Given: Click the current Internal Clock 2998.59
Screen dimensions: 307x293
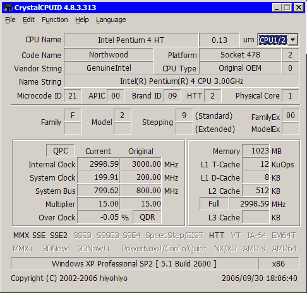Looking at the screenshot, I should pyautogui.click(x=98, y=164).
